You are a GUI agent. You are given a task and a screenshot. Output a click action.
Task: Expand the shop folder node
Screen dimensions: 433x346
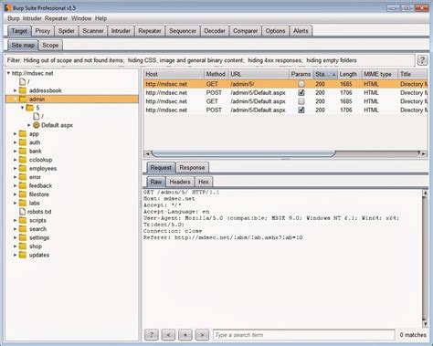point(15,246)
